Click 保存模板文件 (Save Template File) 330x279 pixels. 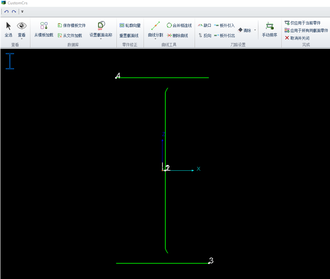(71, 25)
